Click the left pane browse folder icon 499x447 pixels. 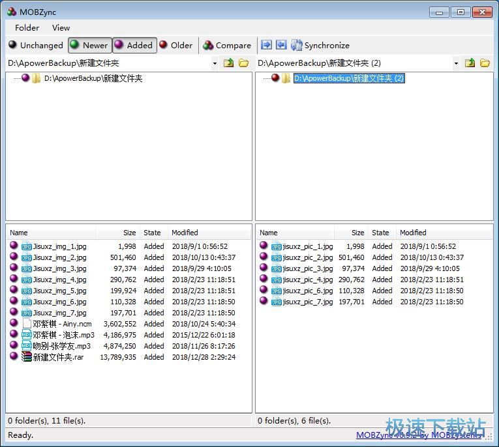[x=243, y=63]
